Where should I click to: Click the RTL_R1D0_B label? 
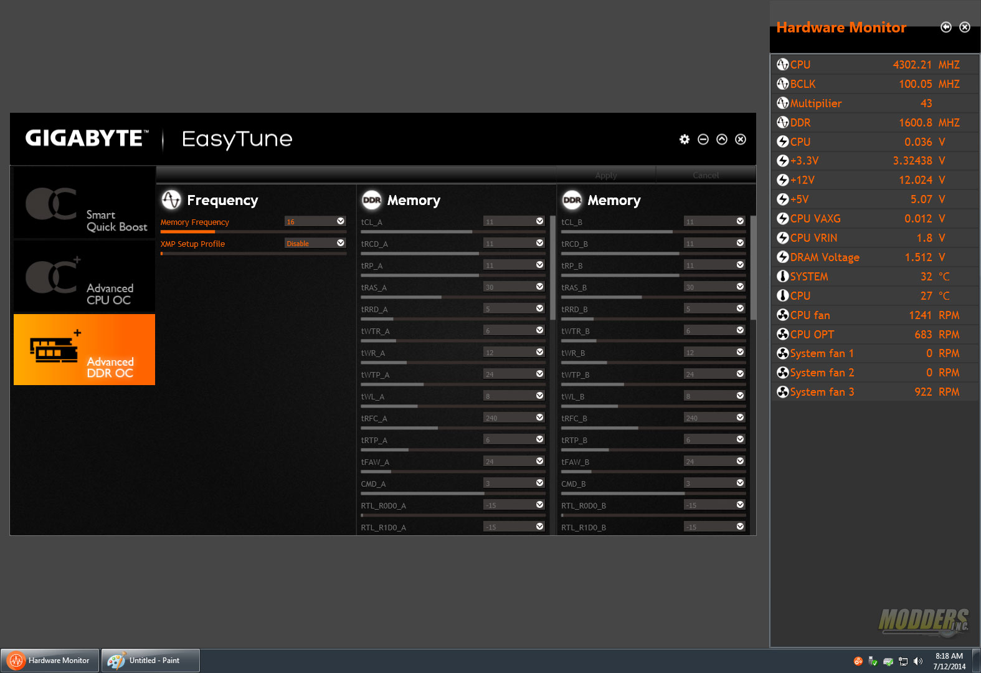click(584, 527)
